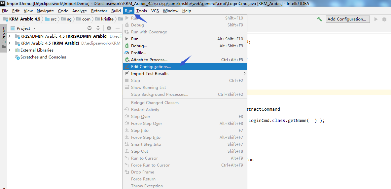Image resolution: width=391 pixels, height=189 pixels.
Task: Open the View menu
Action: [28, 11]
